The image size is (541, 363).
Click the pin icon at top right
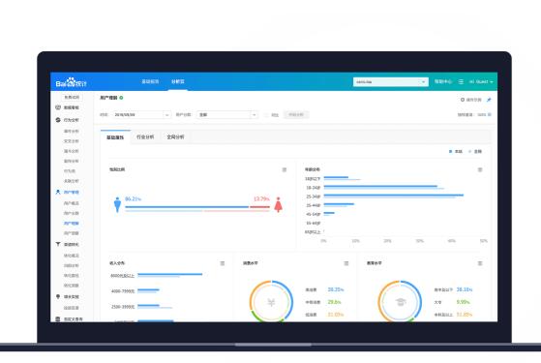click(489, 100)
